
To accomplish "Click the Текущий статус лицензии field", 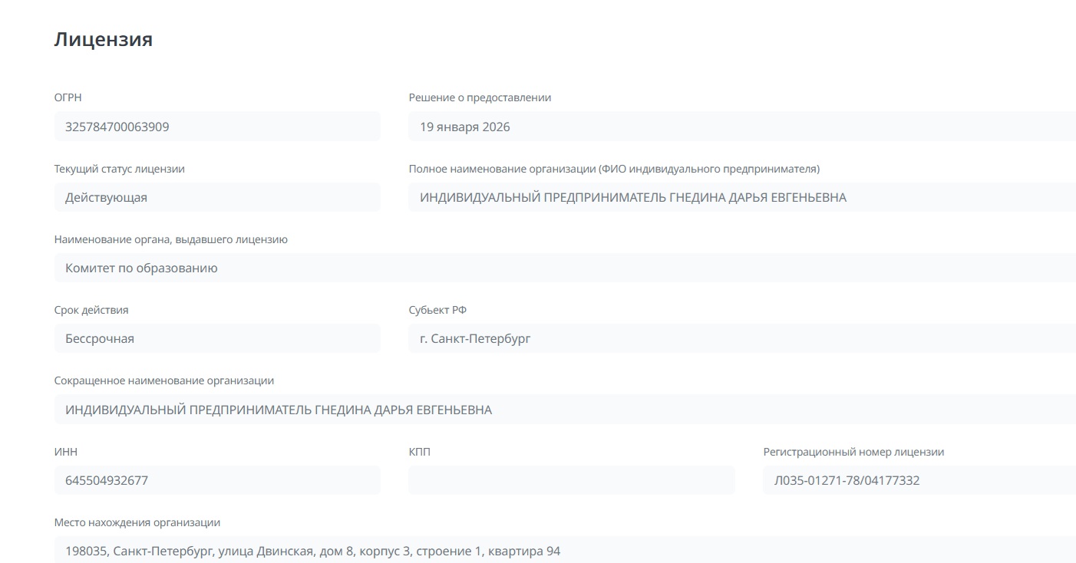I will click(217, 197).
